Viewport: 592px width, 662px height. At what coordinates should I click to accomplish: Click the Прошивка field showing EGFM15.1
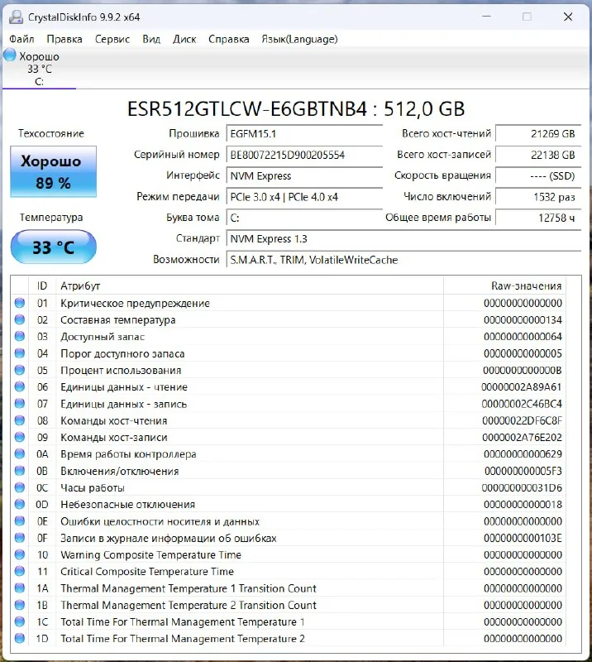click(x=304, y=134)
